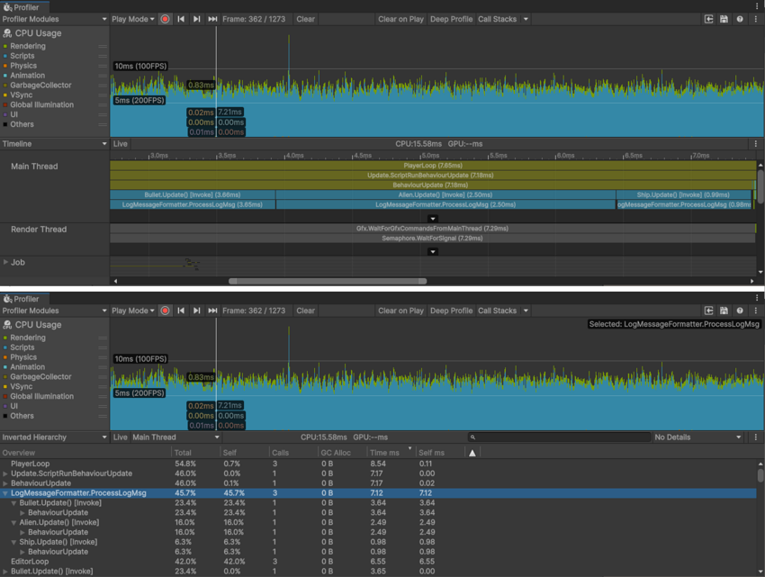The width and height of the screenshot is (765, 577).
Task: Collapse LogMessageFormatter.ProcessLogMsg tree row
Action: coord(5,493)
